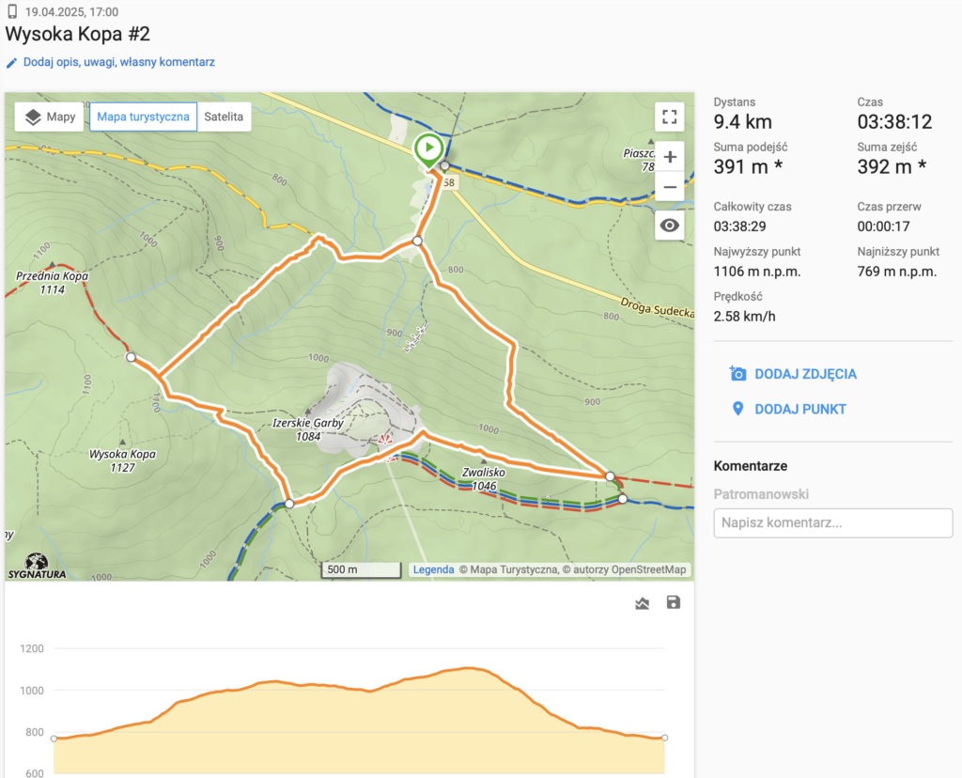Click the Napisz komentarz input field

tap(832, 523)
